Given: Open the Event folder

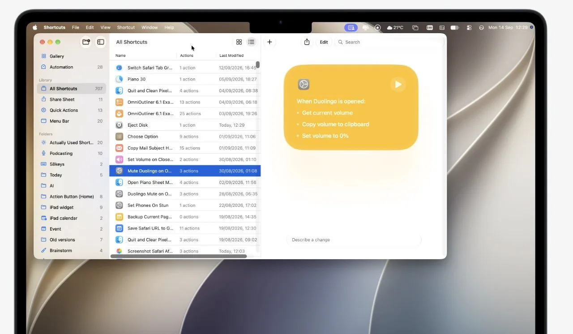Looking at the screenshot, I should pos(72,229).
